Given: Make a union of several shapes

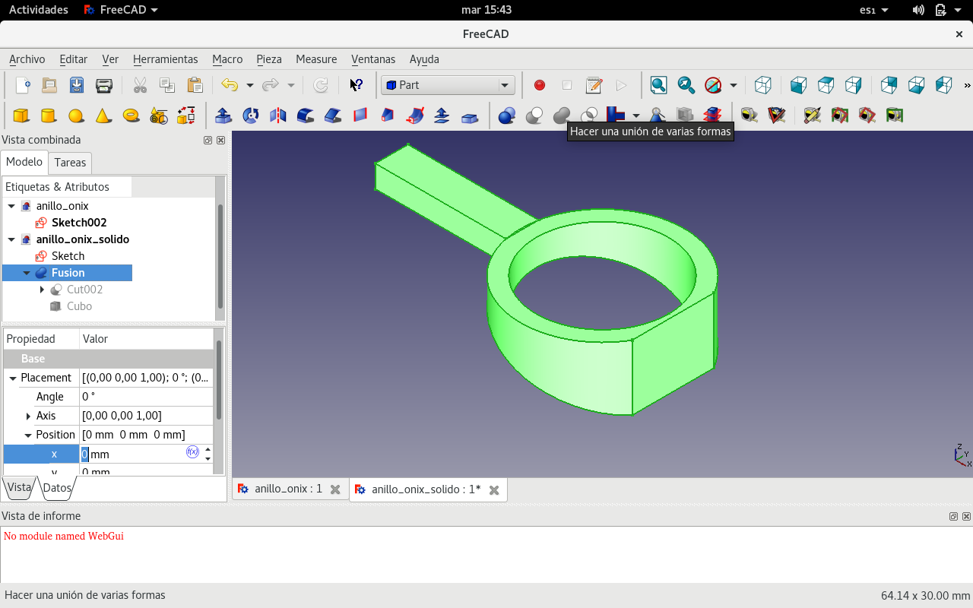Looking at the screenshot, I should coord(562,116).
